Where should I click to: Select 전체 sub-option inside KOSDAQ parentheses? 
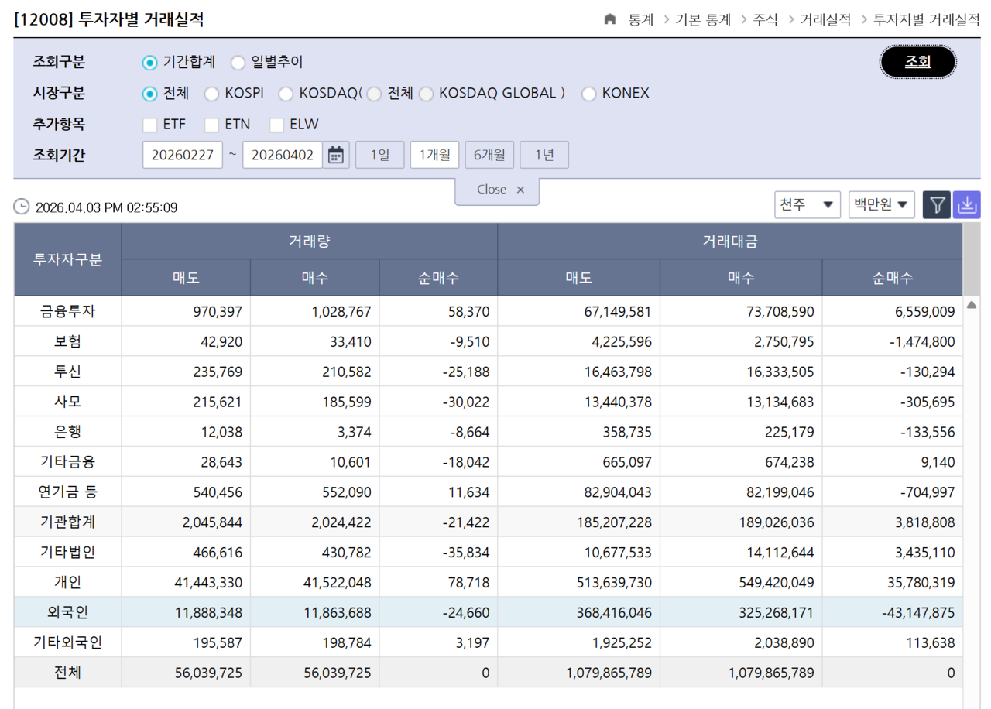coord(375,94)
